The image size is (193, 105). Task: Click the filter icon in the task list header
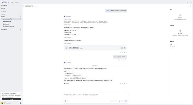tap(20, 14)
